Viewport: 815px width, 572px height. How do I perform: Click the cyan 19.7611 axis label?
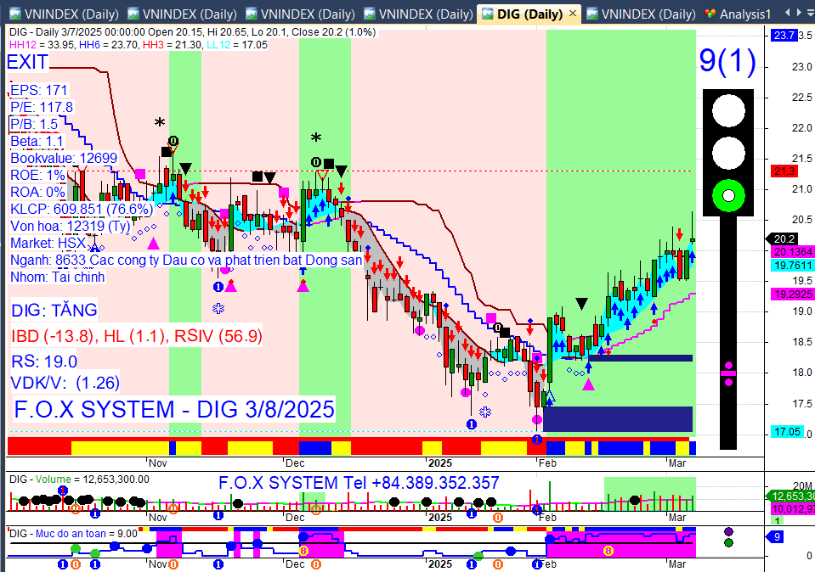tap(793, 266)
